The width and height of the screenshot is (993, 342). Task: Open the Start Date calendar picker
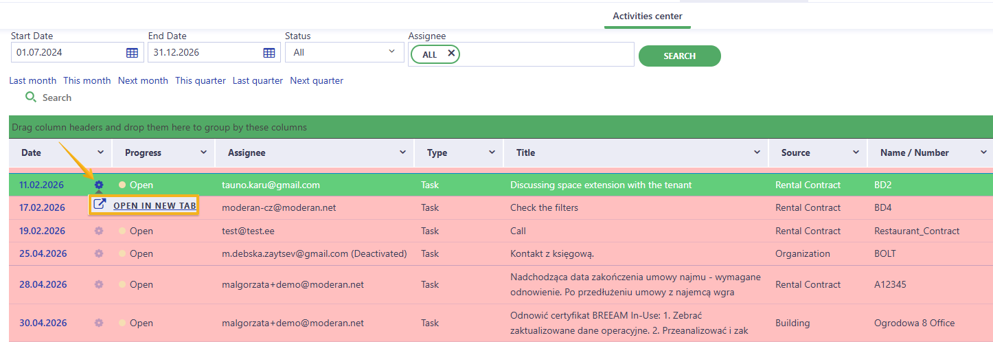[x=133, y=52]
